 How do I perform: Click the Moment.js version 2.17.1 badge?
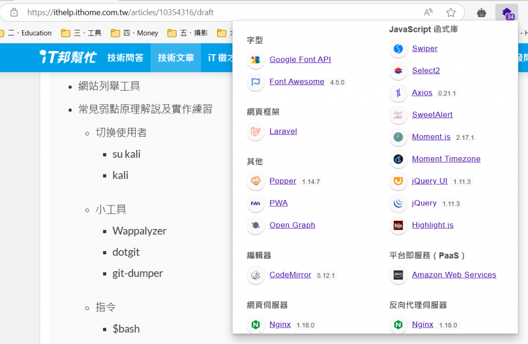point(465,138)
